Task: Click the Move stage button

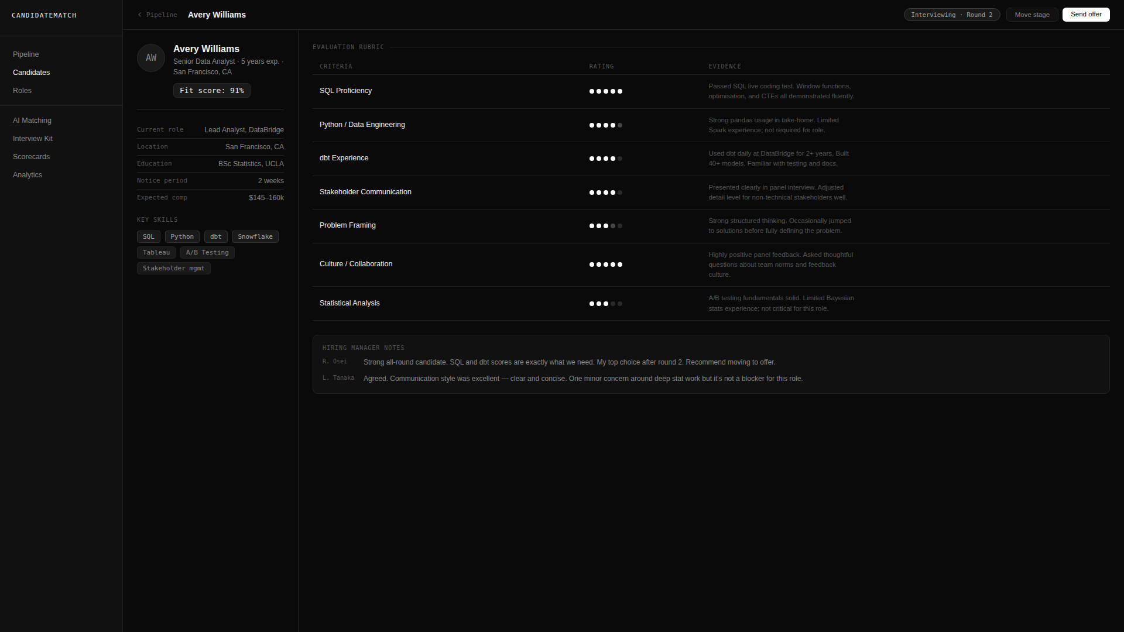Action: tap(1032, 15)
